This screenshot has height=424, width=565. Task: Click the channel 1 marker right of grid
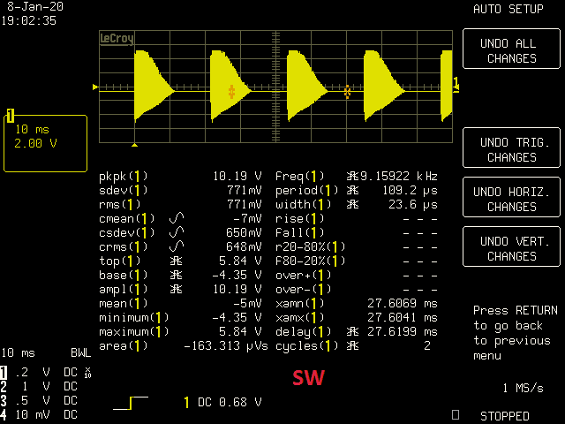(456, 85)
